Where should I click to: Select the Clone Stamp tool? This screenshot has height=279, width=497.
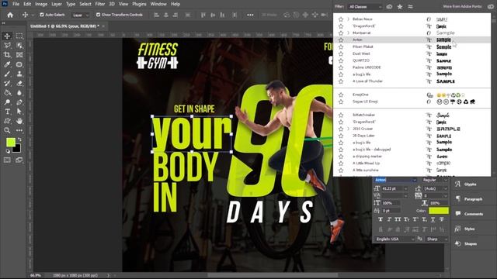click(19, 74)
